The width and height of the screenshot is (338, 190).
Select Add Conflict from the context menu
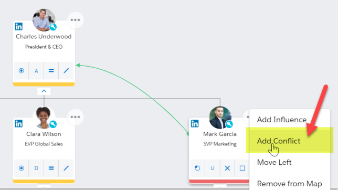pyautogui.click(x=279, y=141)
